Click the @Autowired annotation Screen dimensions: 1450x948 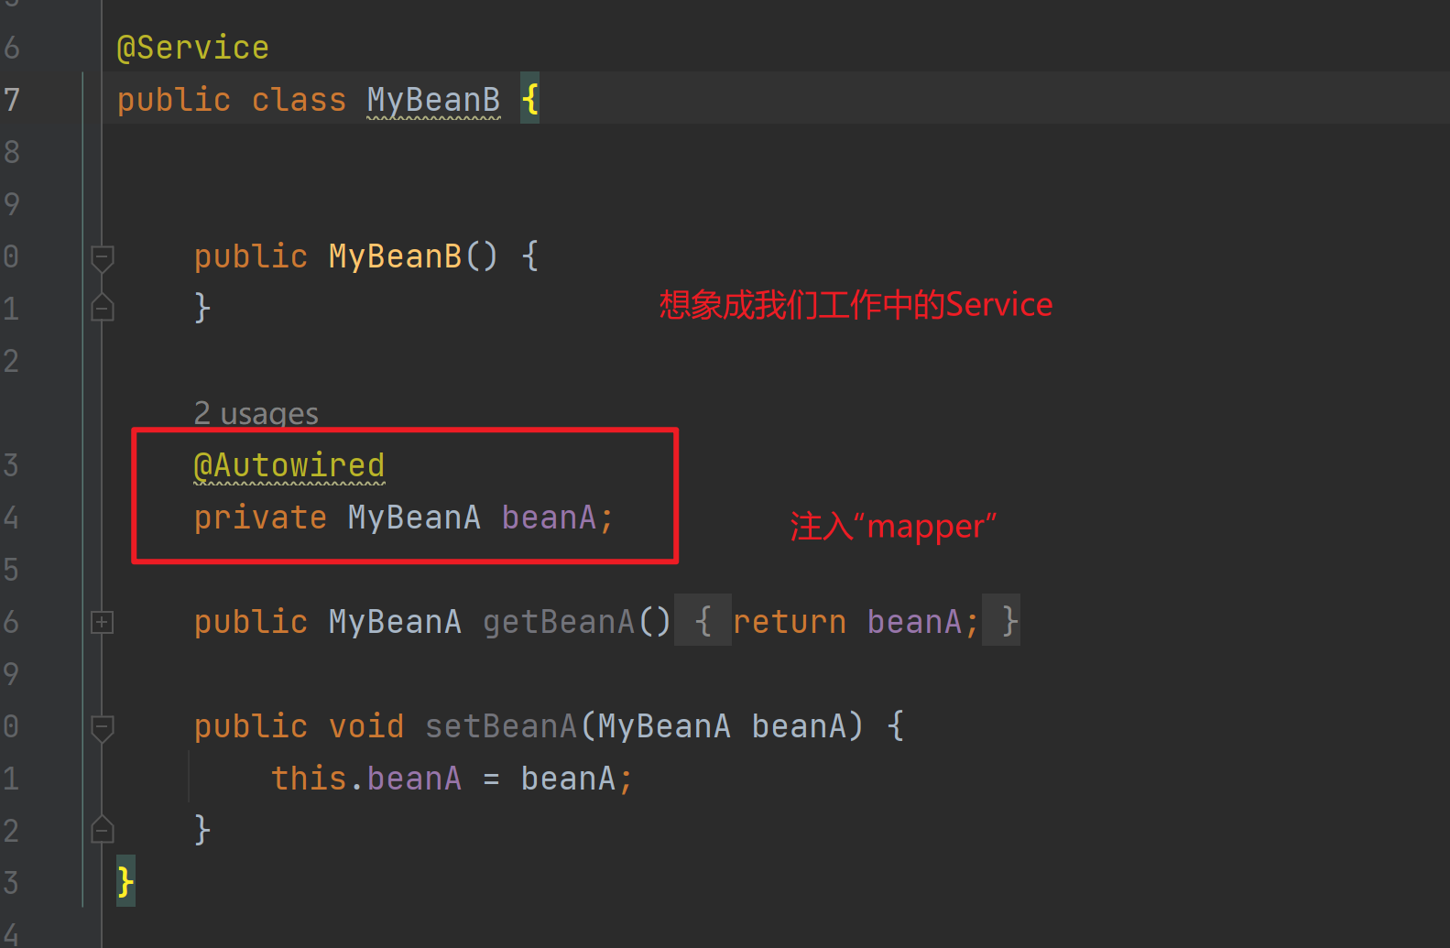[x=289, y=466]
